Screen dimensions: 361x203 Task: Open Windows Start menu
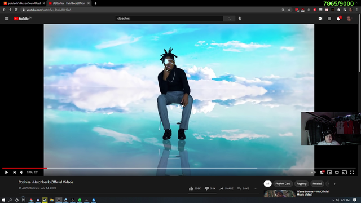click(x=3, y=200)
